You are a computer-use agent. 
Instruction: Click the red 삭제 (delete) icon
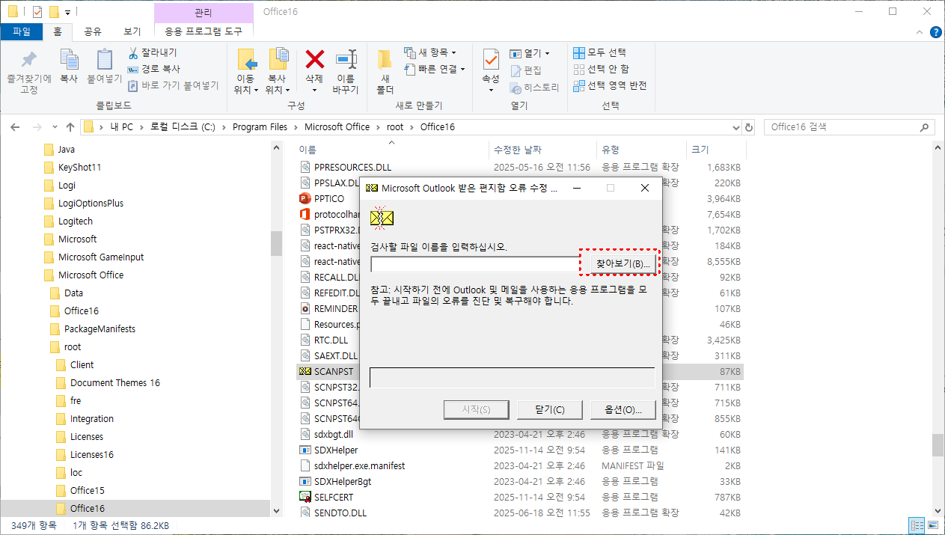pyautogui.click(x=314, y=60)
